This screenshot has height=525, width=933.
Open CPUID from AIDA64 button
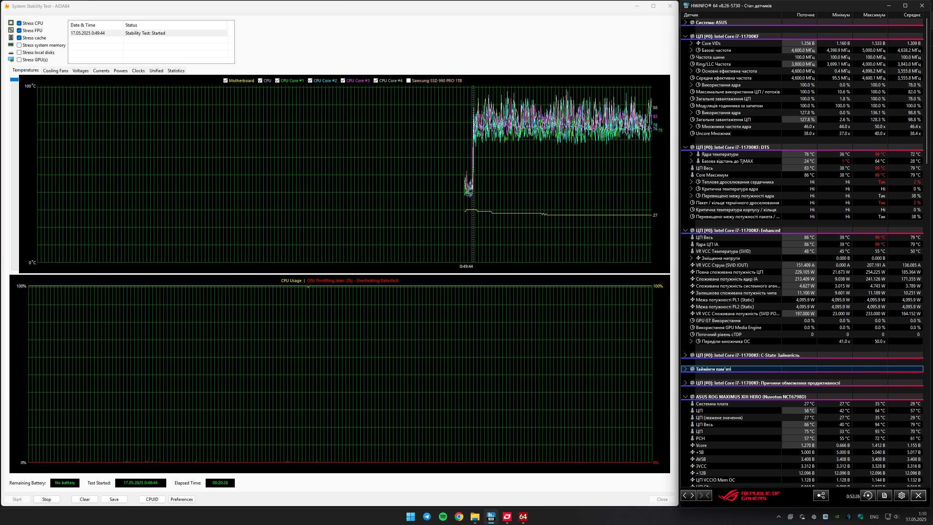point(152,499)
